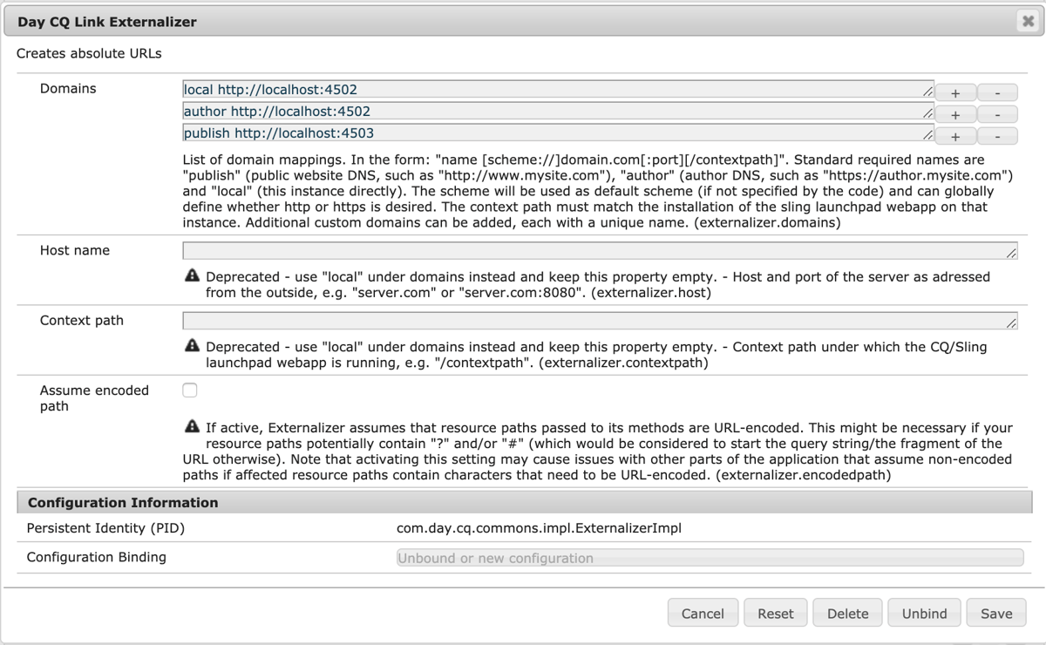Click the resize grip on Context path field
Screen dimensions: 1046x645
click(x=1010, y=325)
